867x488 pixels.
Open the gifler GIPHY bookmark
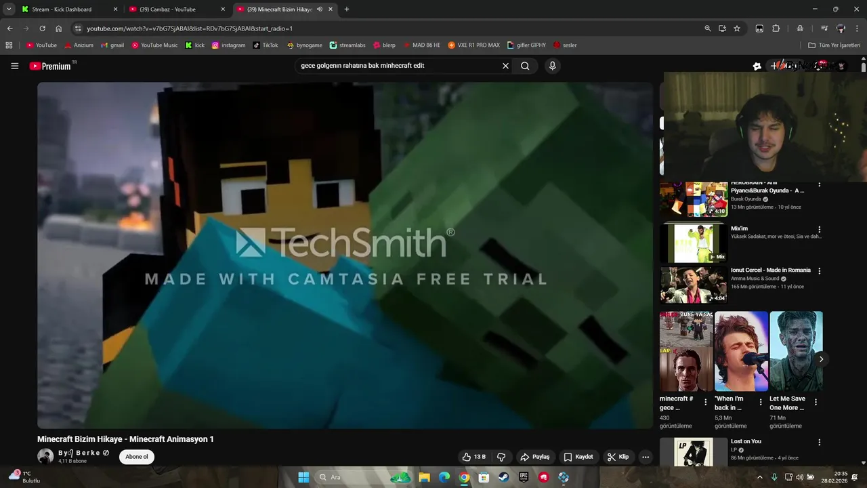click(x=526, y=45)
